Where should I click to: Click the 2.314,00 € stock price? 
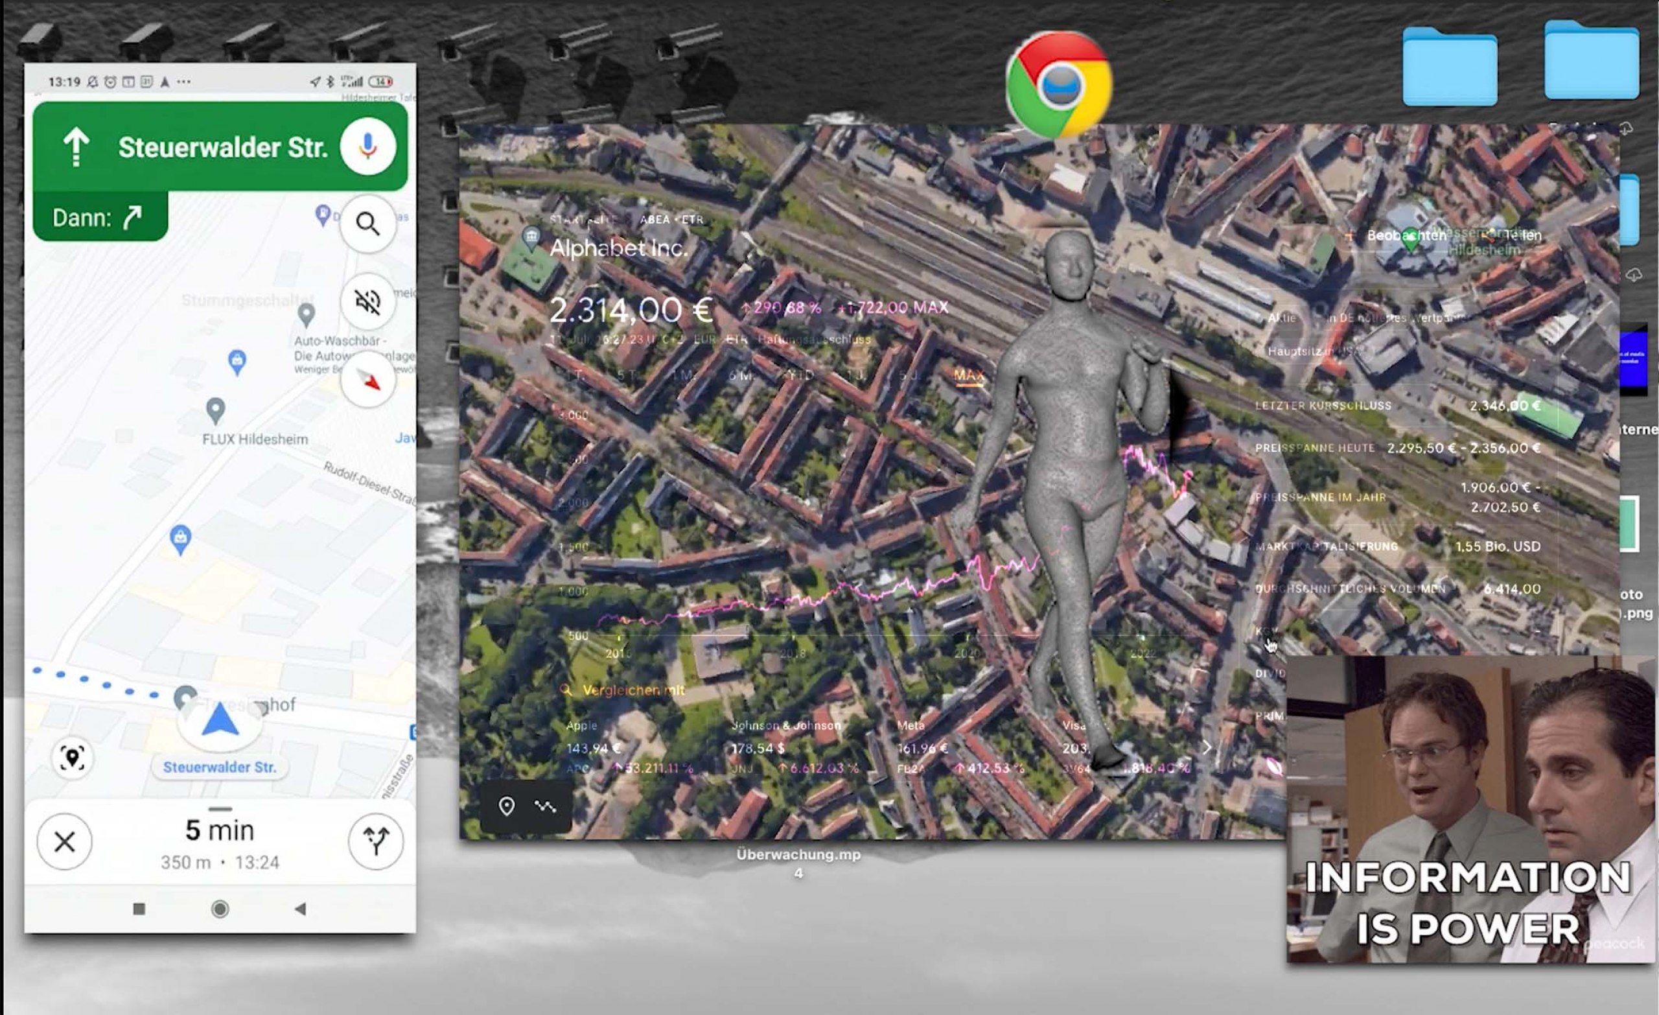point(631,310)
